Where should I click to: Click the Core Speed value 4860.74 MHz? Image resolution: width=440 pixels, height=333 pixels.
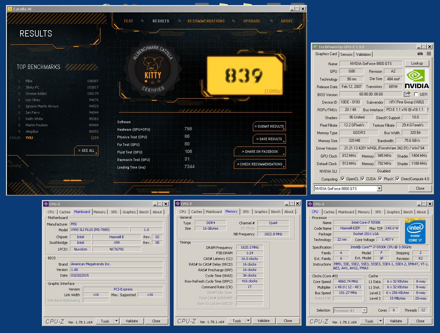pos(348,281)
